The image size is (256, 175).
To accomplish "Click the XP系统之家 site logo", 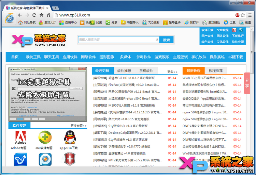I will coord(39,41).
